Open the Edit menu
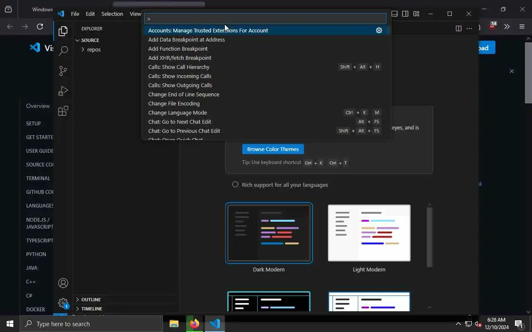Image resolution: width=532 pixels, height=332 pixels. (90, 14)
